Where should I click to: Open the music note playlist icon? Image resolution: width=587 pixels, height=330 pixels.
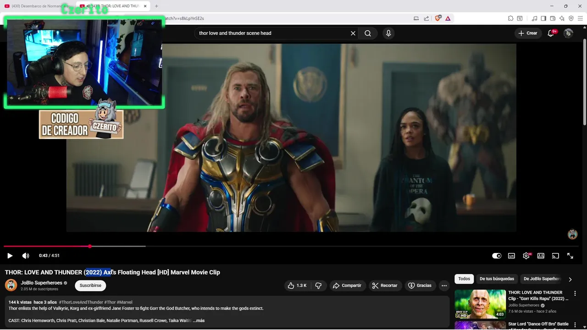click(x=534, y=18)
